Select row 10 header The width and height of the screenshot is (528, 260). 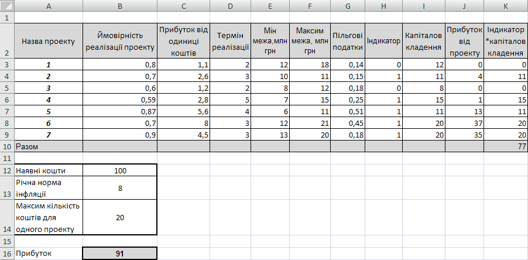[6, 146]
